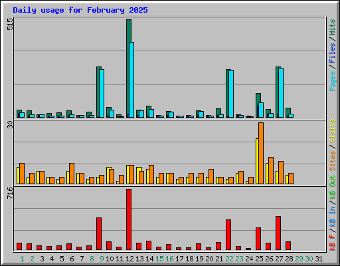
Task: Click day label 13 on the x-axis
Action: (139, 259)
